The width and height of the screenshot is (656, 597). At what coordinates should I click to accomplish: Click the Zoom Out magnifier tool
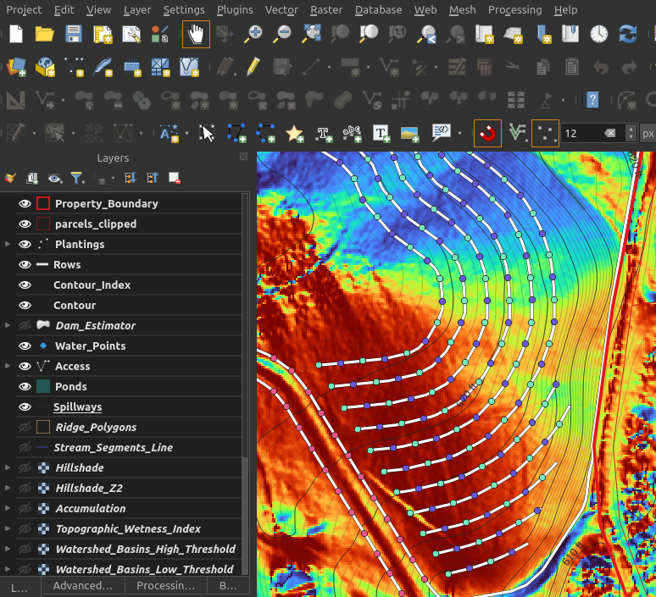[x=282, y=35]
